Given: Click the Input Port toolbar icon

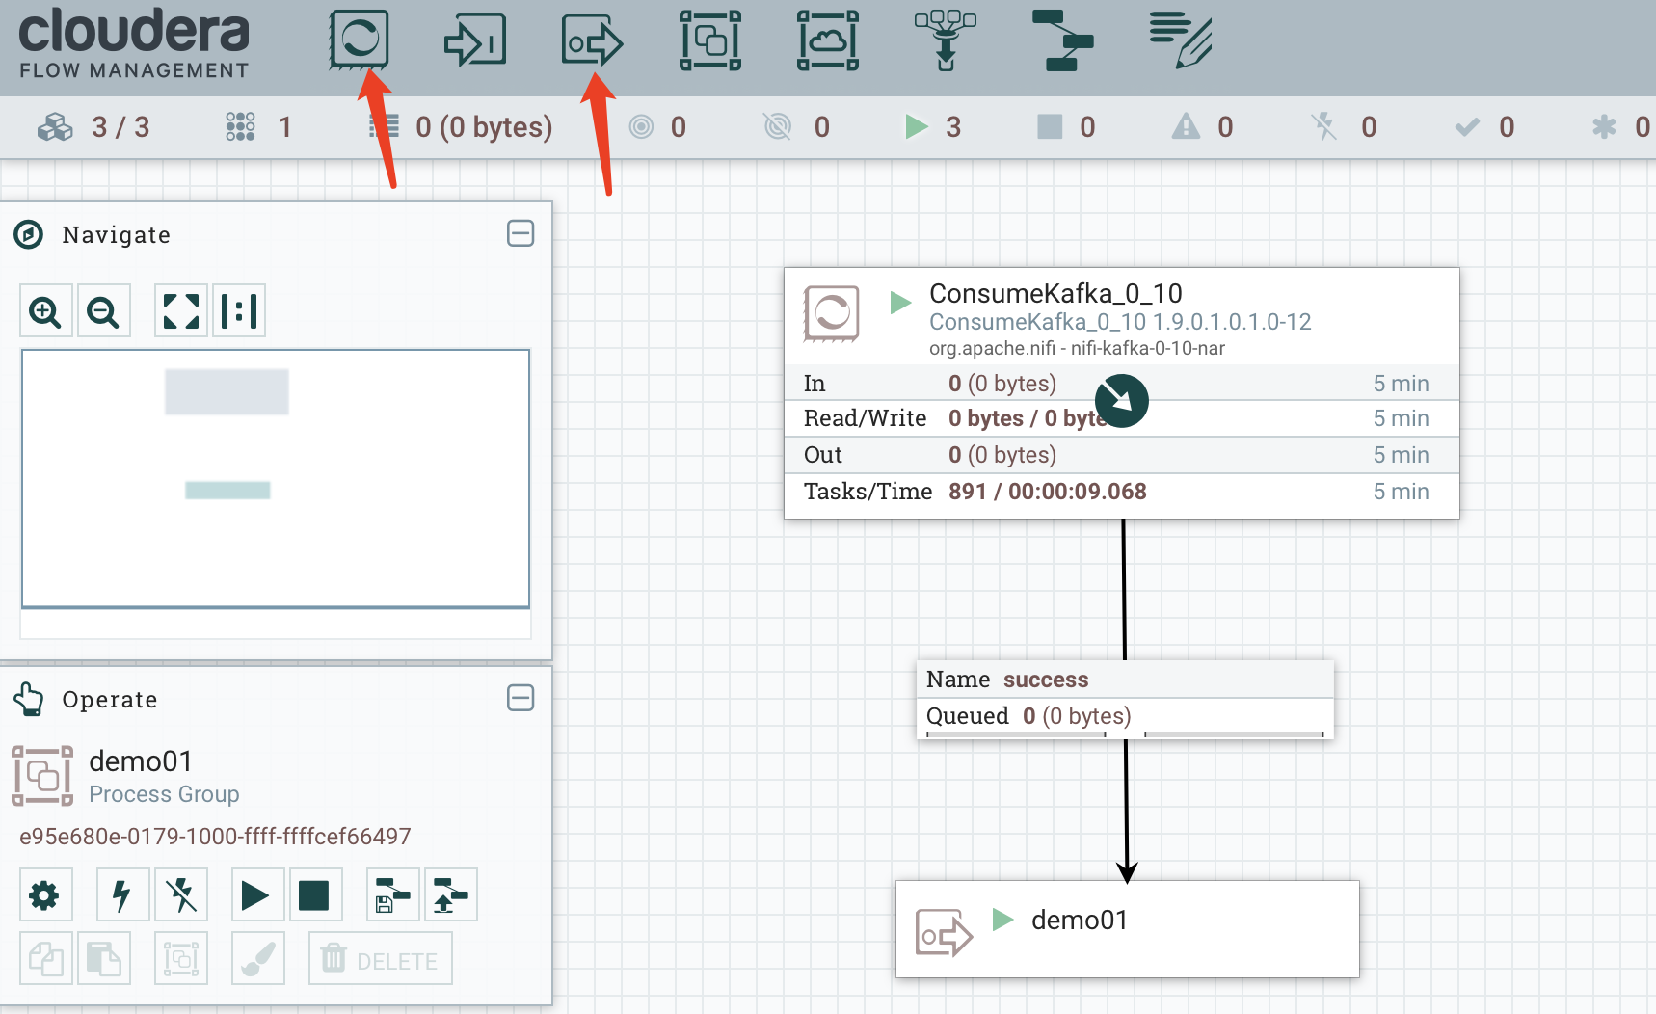Looking at the screenshot, I should coord(475,40).
